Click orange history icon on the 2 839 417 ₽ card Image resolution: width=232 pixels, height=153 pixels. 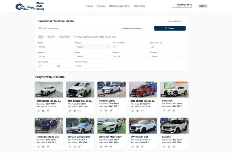(x=38, y=111)
